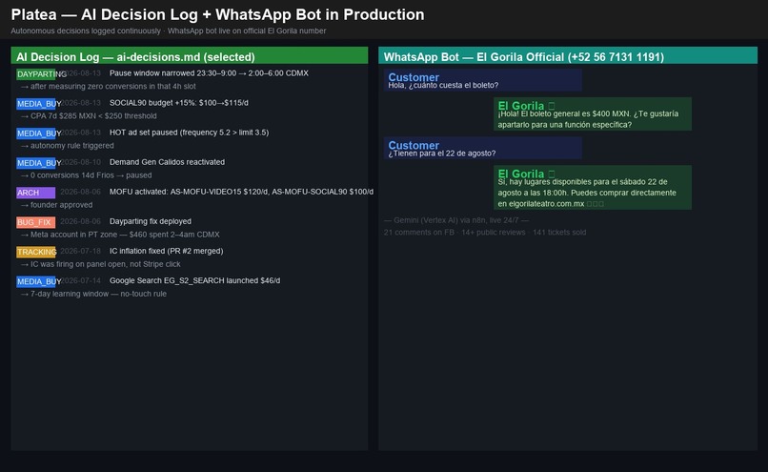This screenshot has width=768, height=472.
Task: Click MEDIA_BUY tag on HOT ad set entry
Action: 36,133
